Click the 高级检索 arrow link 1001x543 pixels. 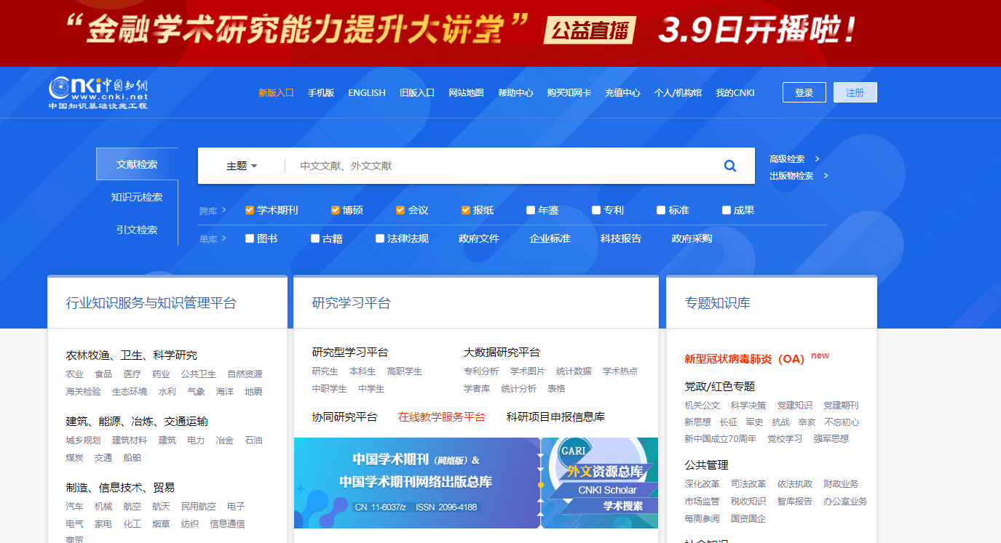794,158
